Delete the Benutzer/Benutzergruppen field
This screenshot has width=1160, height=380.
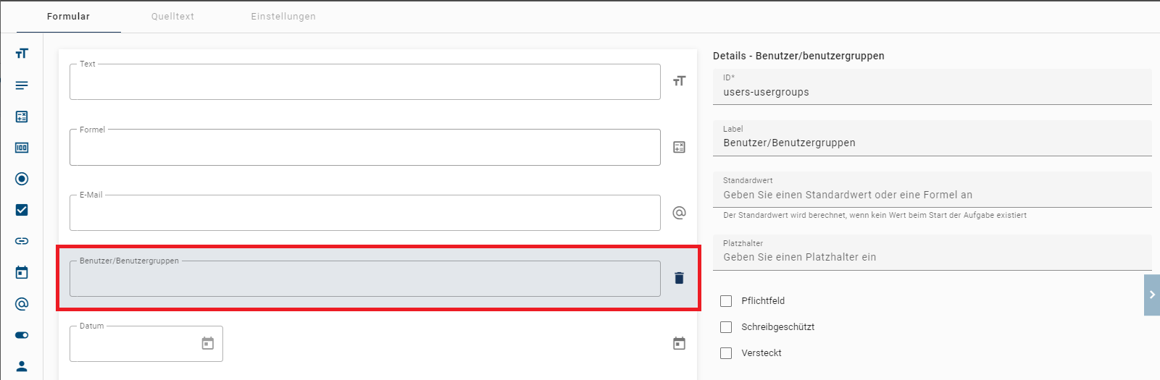point(679,278)
